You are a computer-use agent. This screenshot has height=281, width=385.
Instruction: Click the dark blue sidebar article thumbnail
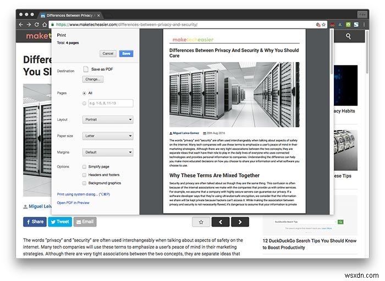point(345,85)
